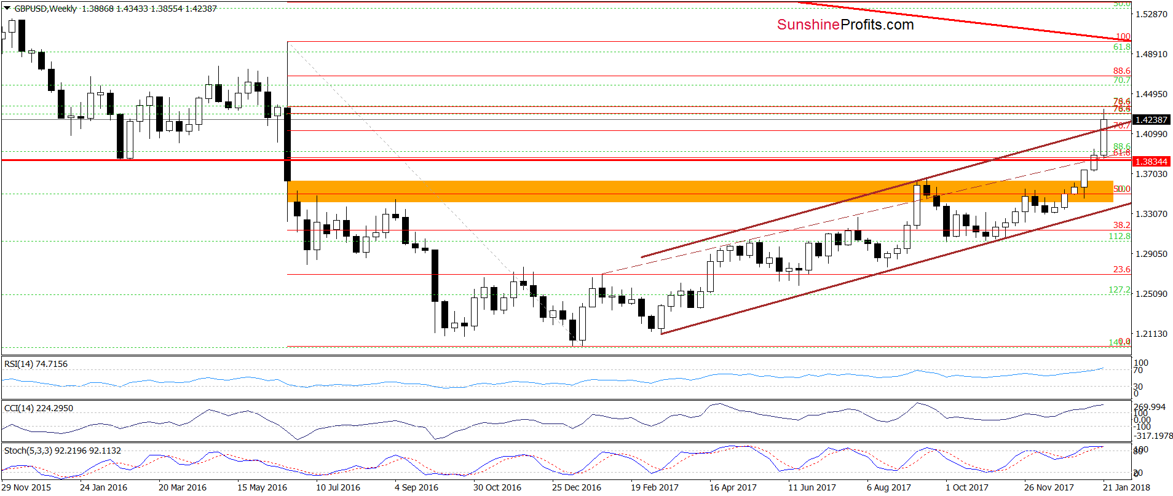Image resolution: width=1173 pixels, height=496 pixels.
Task: Click the 16 Apr 2017 date label
Action: (x=733, y=487)
